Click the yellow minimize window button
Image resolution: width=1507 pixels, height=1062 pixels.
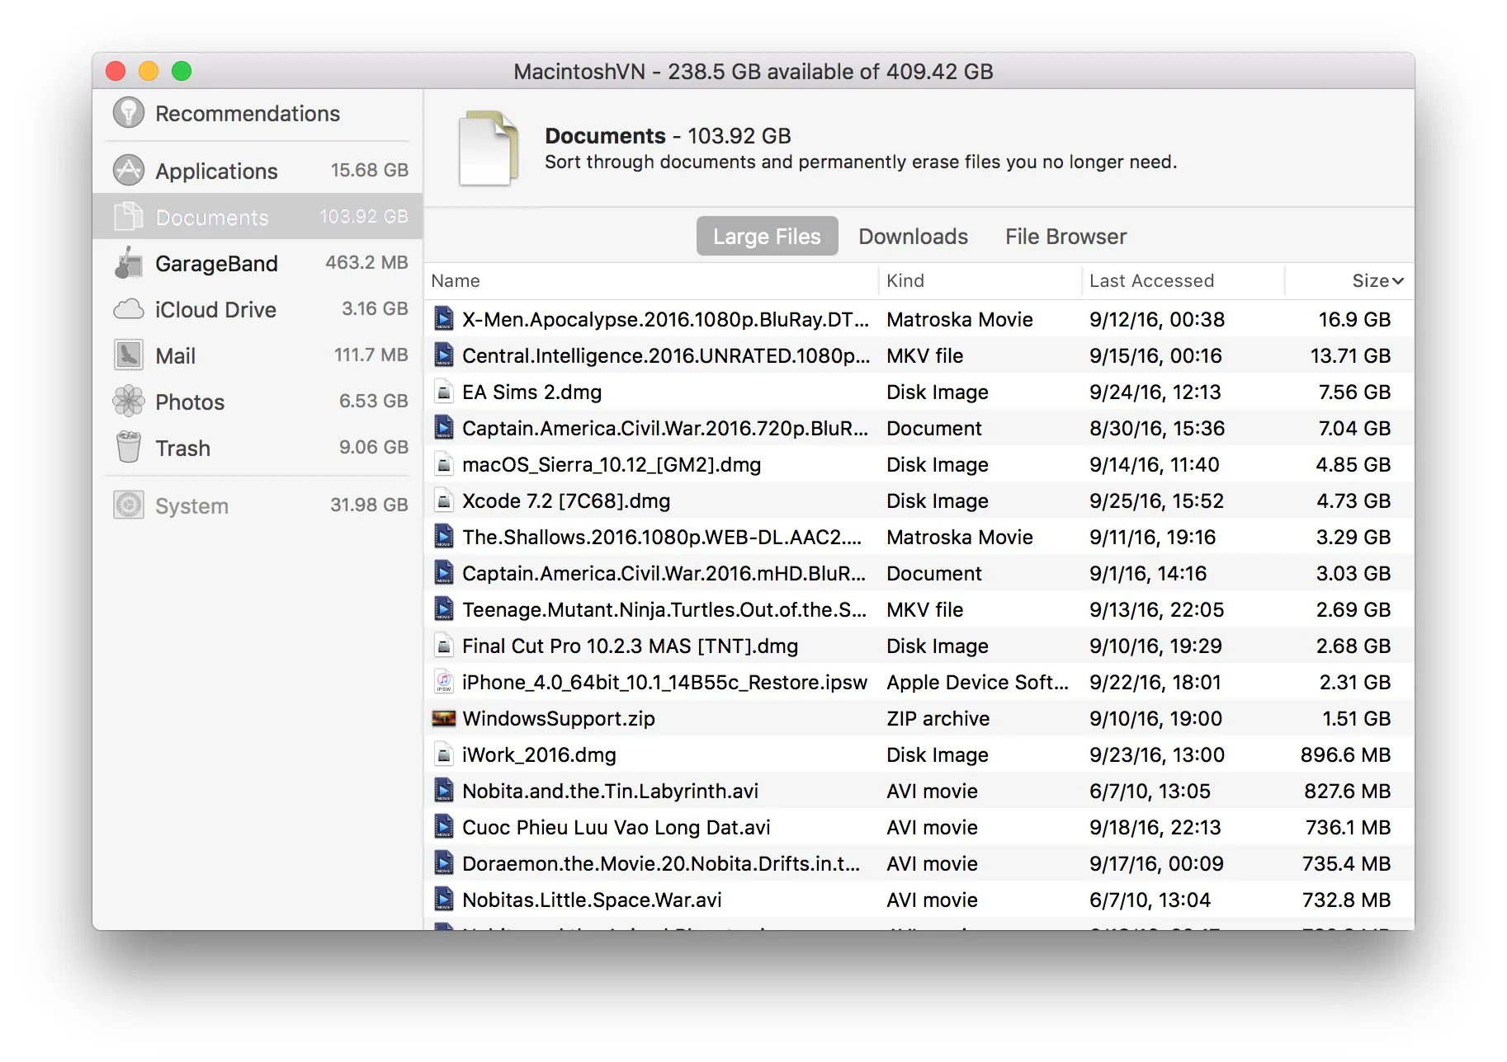pos(149,71)
